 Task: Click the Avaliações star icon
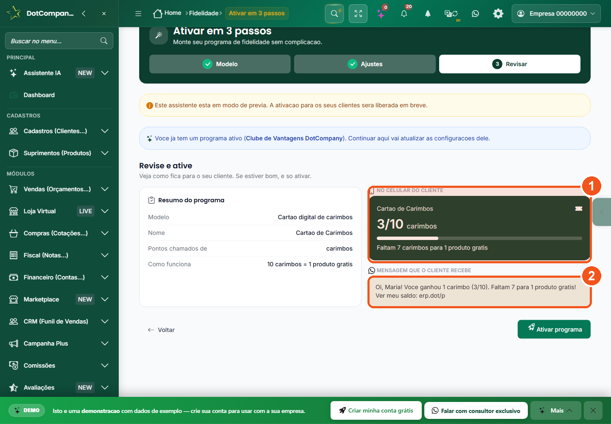(x=14, y=388)
